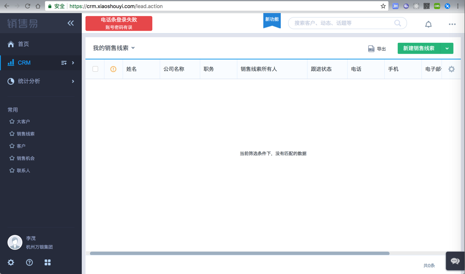Open dropdown arrow beside 新建销售线索
Screen dimensions: 465x274
click(447, 48)
